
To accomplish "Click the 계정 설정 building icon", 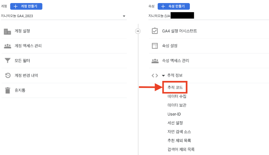I will pyautogui.click(x=7, y=31).
